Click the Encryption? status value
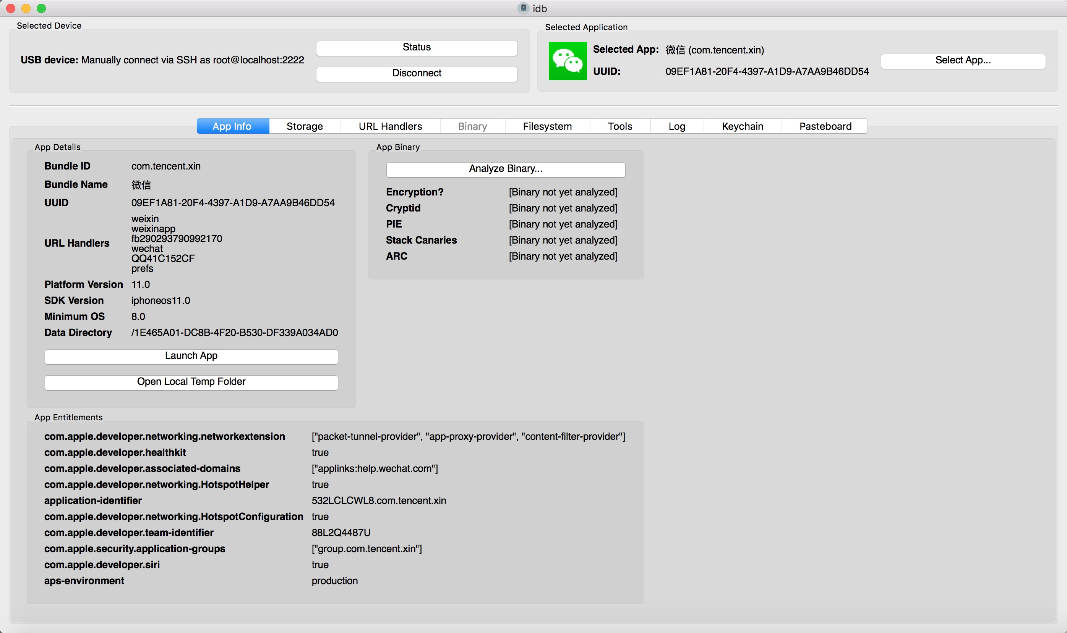This screenshot has width=1067, height=633. click(x=563, y=192)
